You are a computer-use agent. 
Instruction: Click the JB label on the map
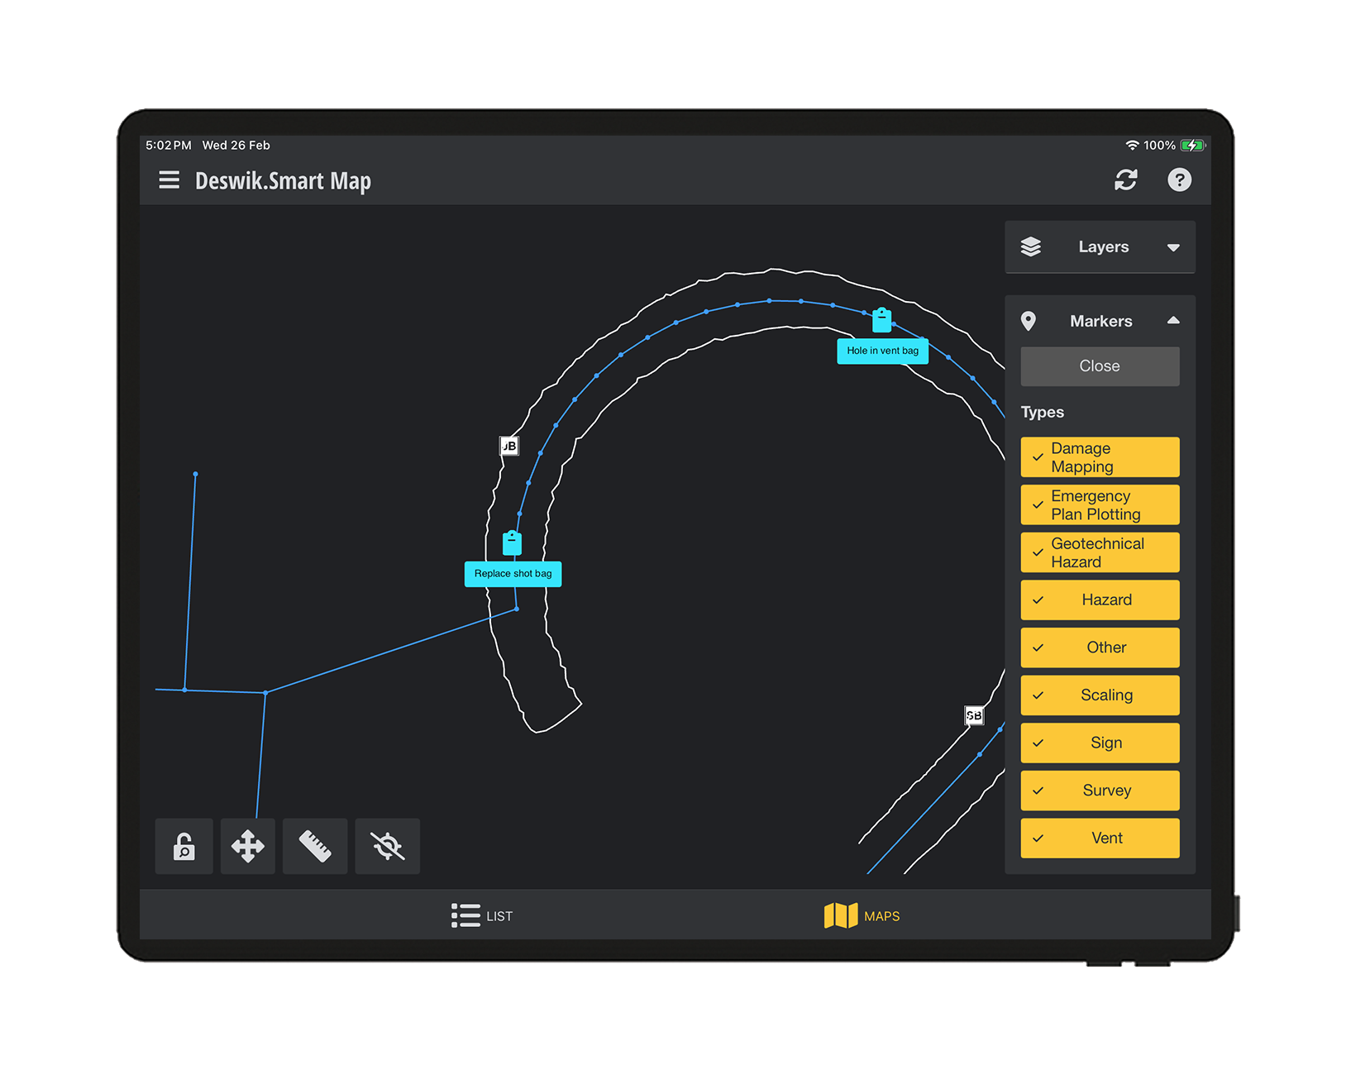509,447
